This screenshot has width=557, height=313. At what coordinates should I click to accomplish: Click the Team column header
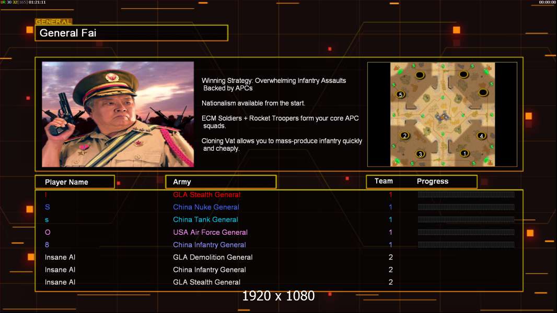pyautogui.click(x=384, y=181)
